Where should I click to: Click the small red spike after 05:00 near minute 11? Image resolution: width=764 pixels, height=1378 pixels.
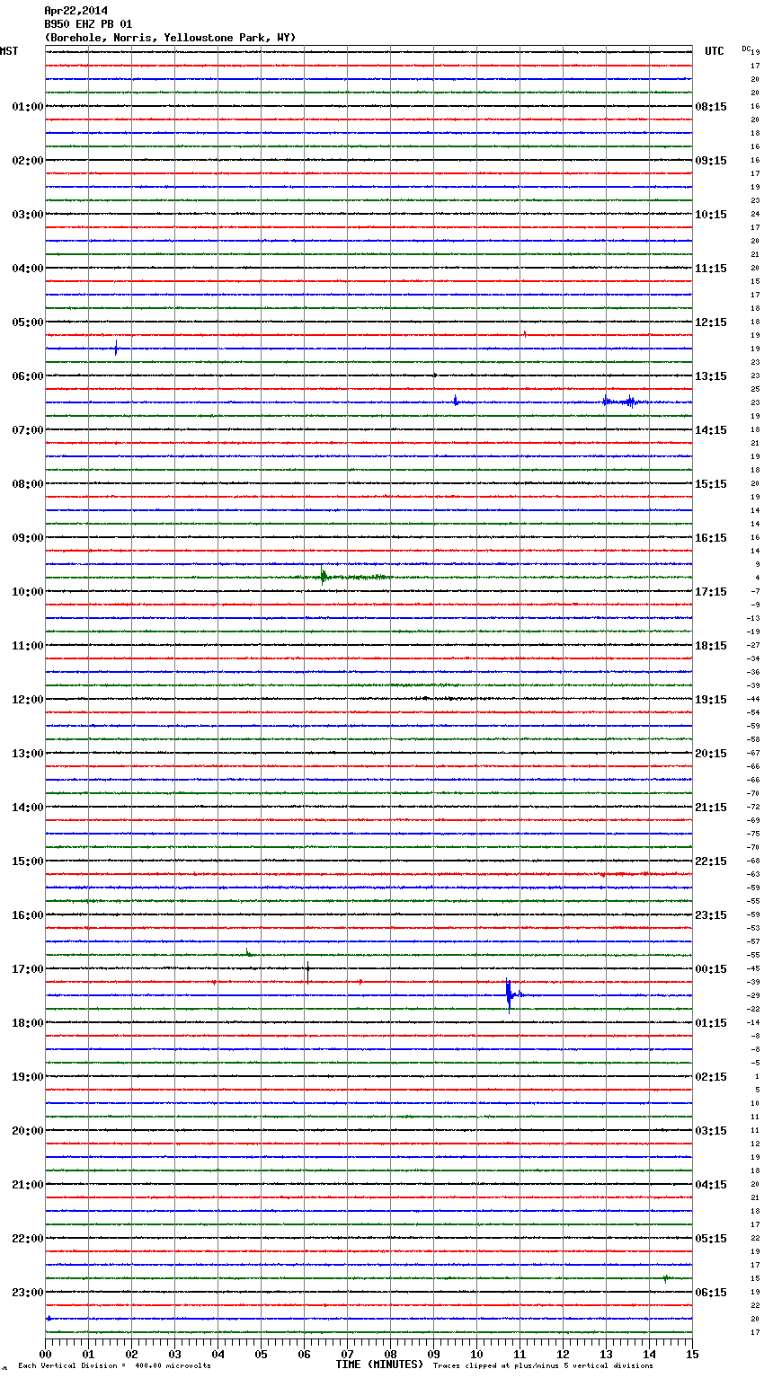tap(525, 333)
